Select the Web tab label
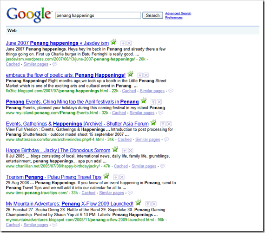Image resolution: width=265 pixels, height=233 pixels. click(12, 31)
